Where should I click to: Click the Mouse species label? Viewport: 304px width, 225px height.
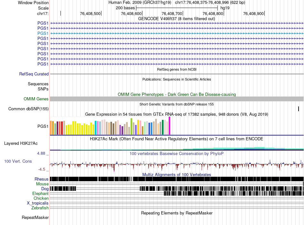(42, 184)
